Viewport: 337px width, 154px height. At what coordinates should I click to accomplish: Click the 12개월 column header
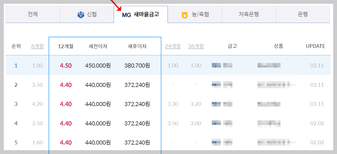(64, 46)
